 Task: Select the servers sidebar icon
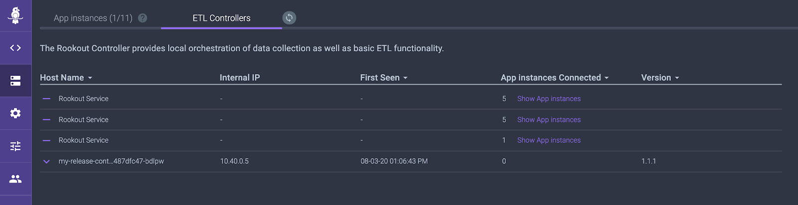click(x=15, y=81)
